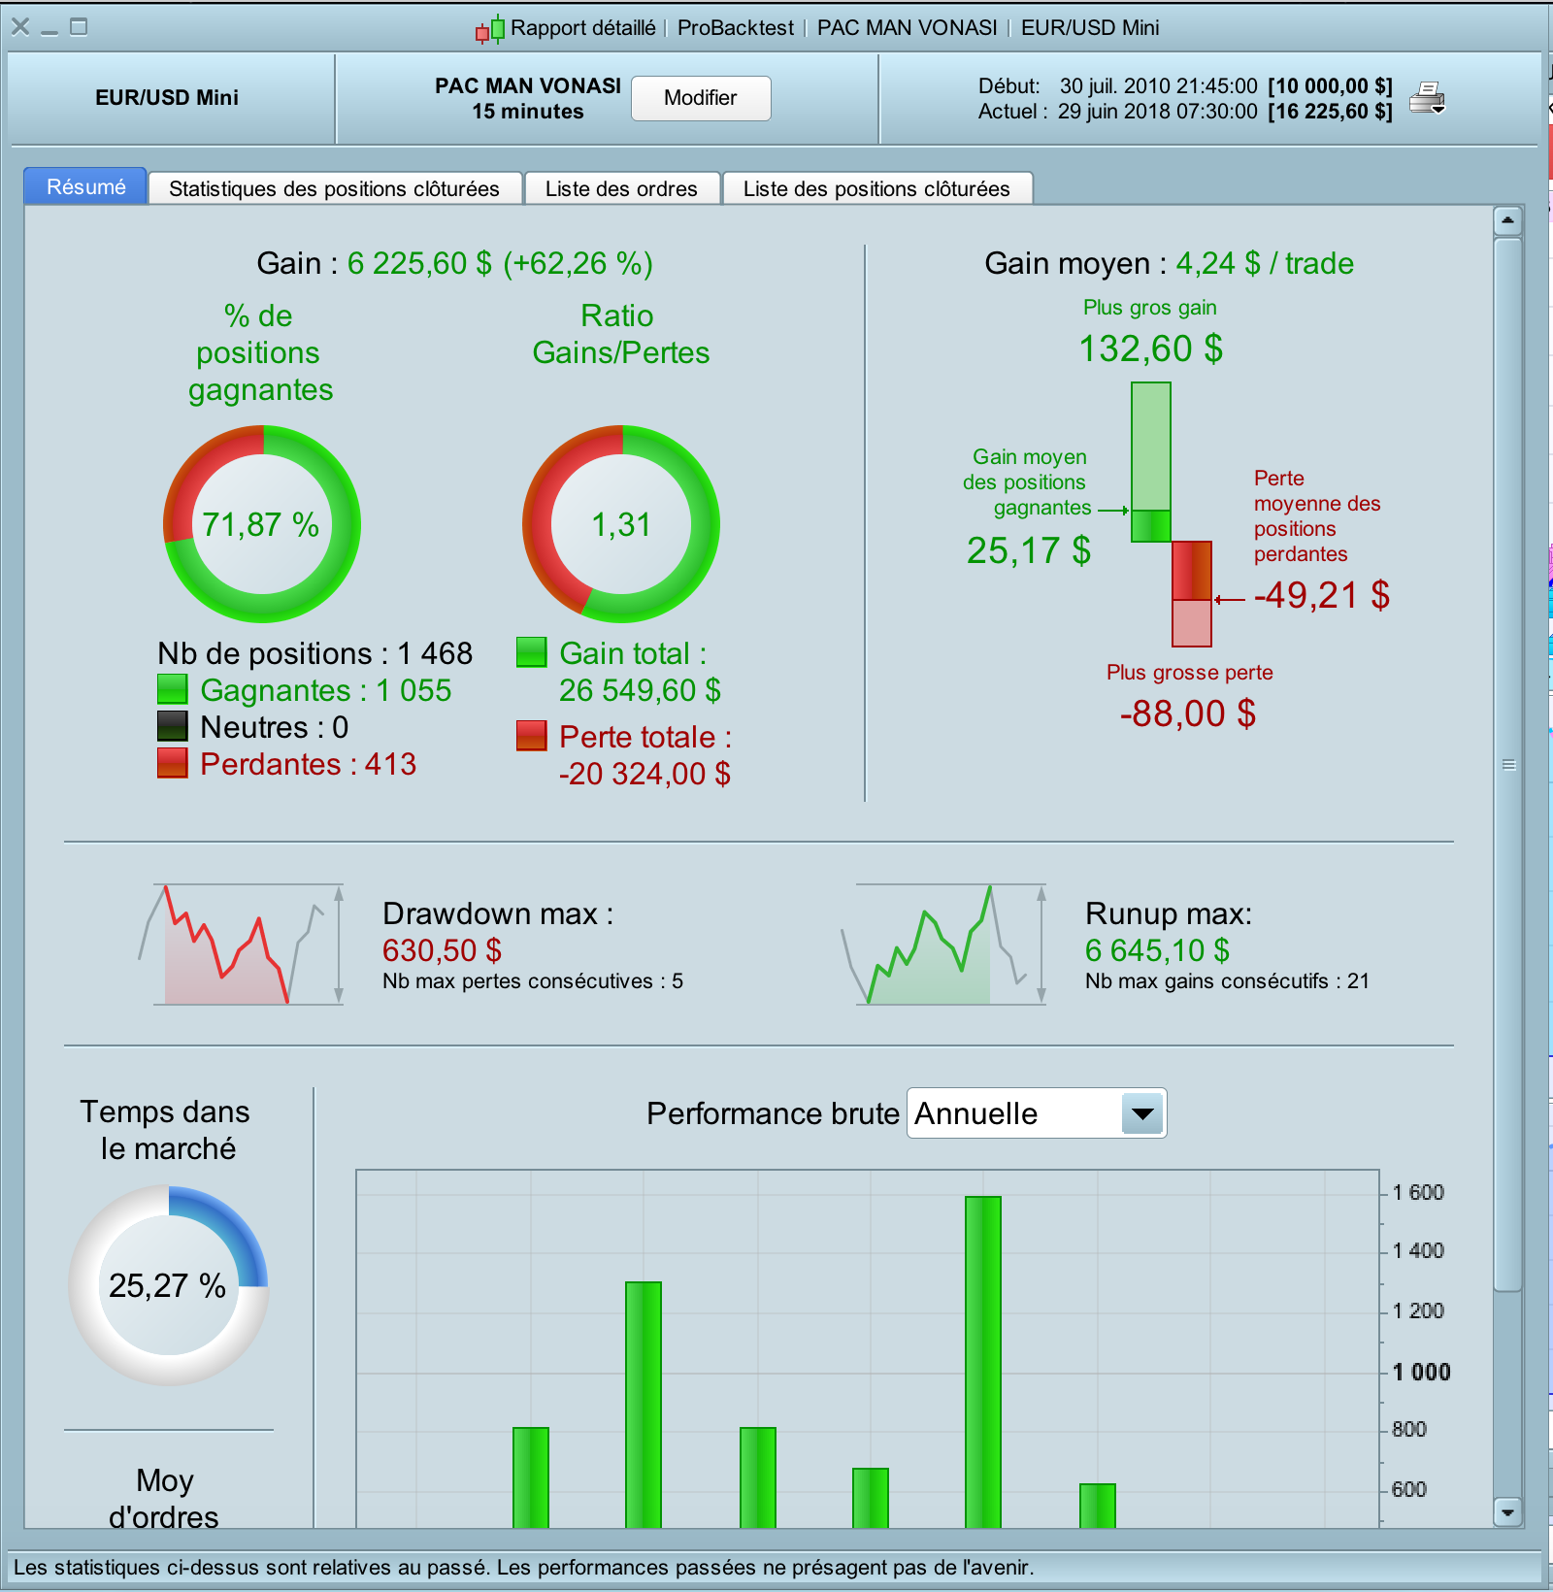
Task: Click the Modifier button
Action: click(701, 98)
